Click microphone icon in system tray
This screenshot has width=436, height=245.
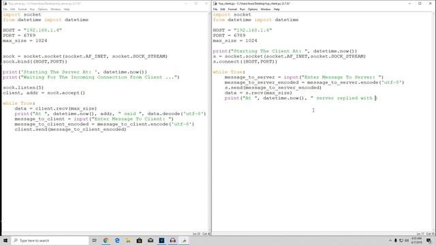(x=395, y=240)
